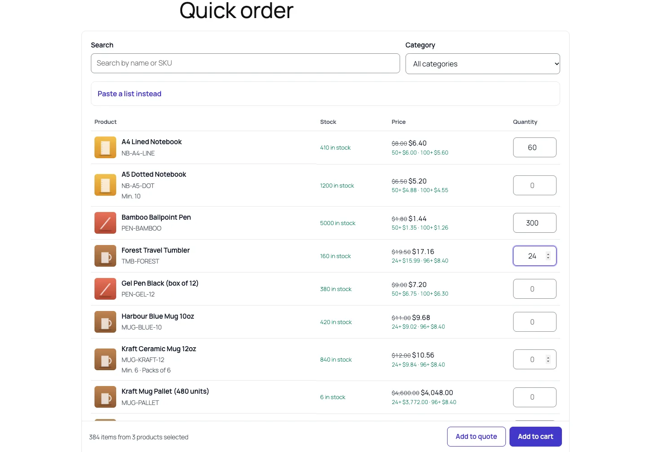This screenshot has height=452, width=651.
Task: Click the A5 Dotted Notebook product icon
Action: (x=105, y=185)
